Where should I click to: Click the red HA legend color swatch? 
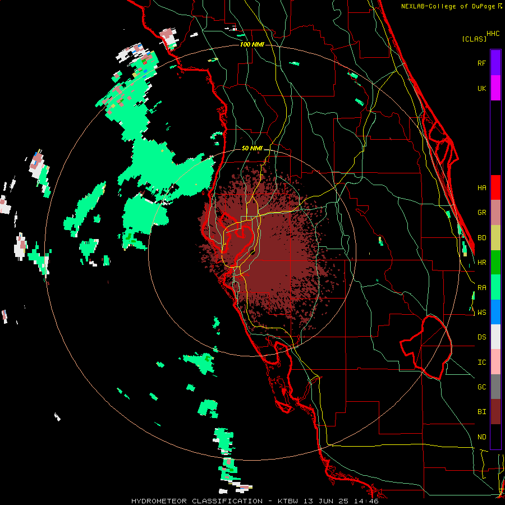(495, 187)
